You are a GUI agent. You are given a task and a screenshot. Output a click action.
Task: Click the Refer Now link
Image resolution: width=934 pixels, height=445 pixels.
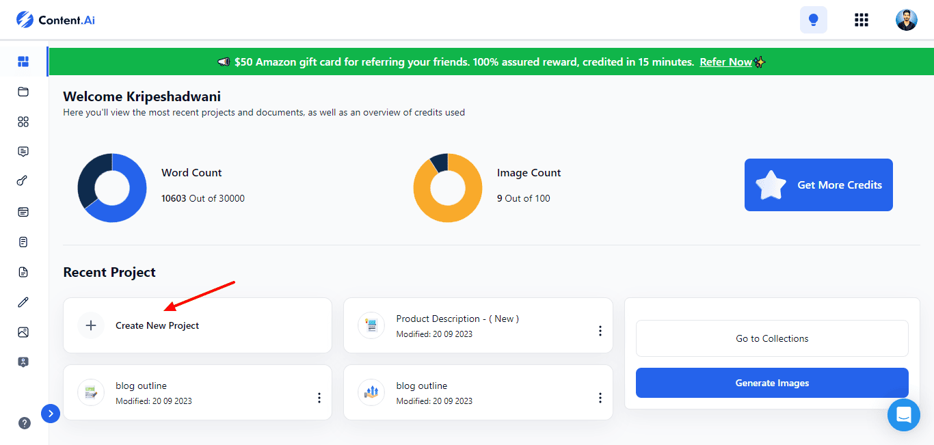coord(725,62)
